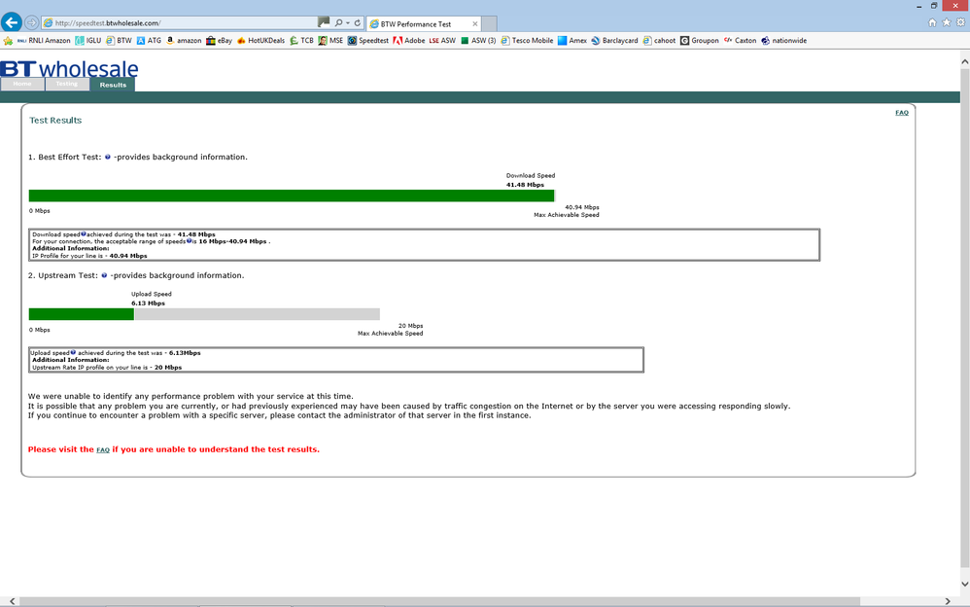This screenshot has height=607, width=970.
Task: Click info icon after 'Upload speed' text
Action: coord(73,352)
